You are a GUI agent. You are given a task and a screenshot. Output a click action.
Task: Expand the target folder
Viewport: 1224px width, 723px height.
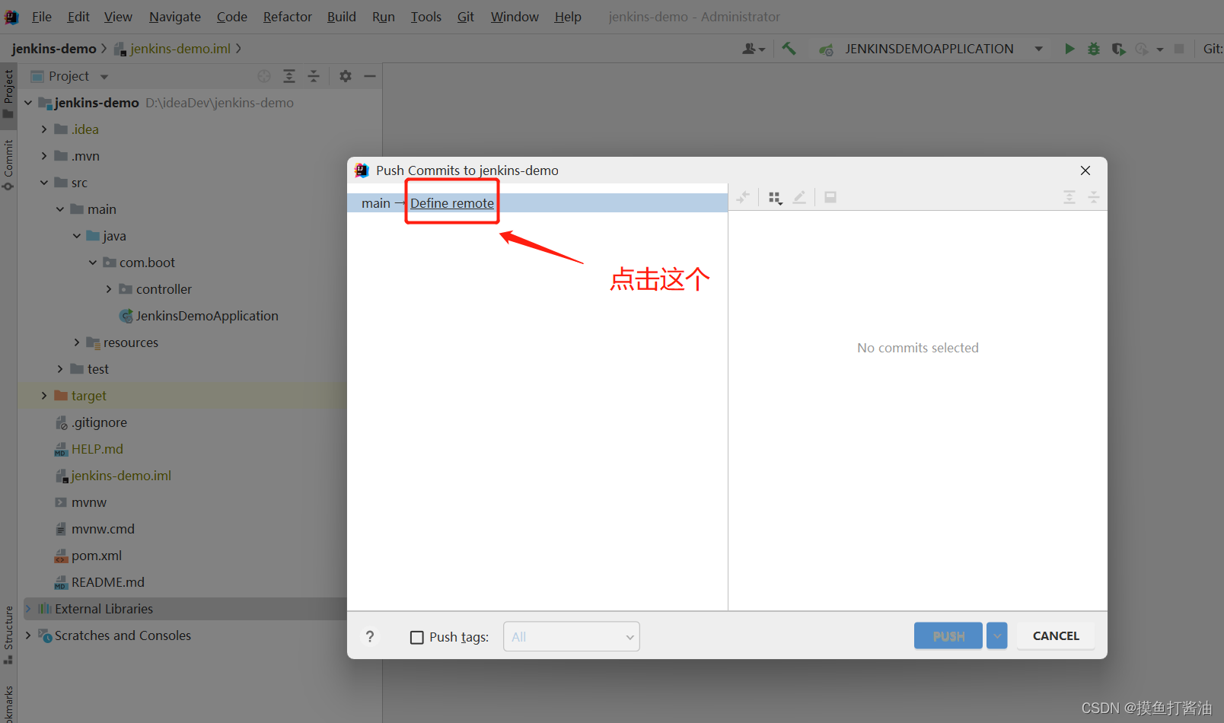[x=44, y=396]
